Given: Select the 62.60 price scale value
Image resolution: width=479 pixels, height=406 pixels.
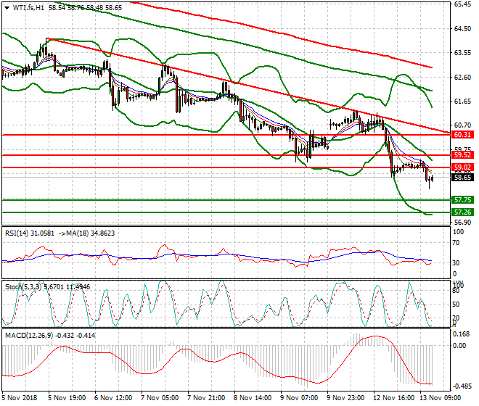Looking at the screenshot, I should 462,78.
